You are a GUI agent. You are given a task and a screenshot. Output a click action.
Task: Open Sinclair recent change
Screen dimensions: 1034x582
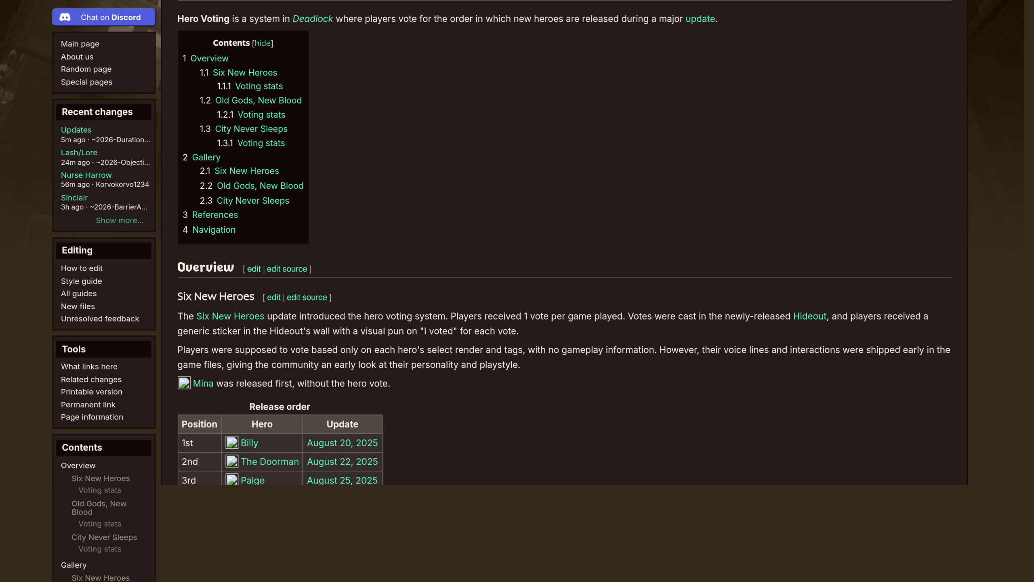pyautogui.click(x=74, y=198)
